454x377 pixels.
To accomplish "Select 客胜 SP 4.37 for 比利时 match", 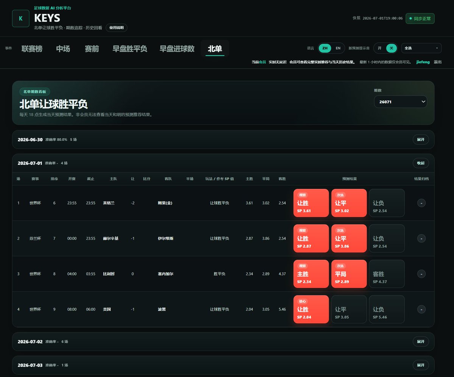I will (387, 274).
